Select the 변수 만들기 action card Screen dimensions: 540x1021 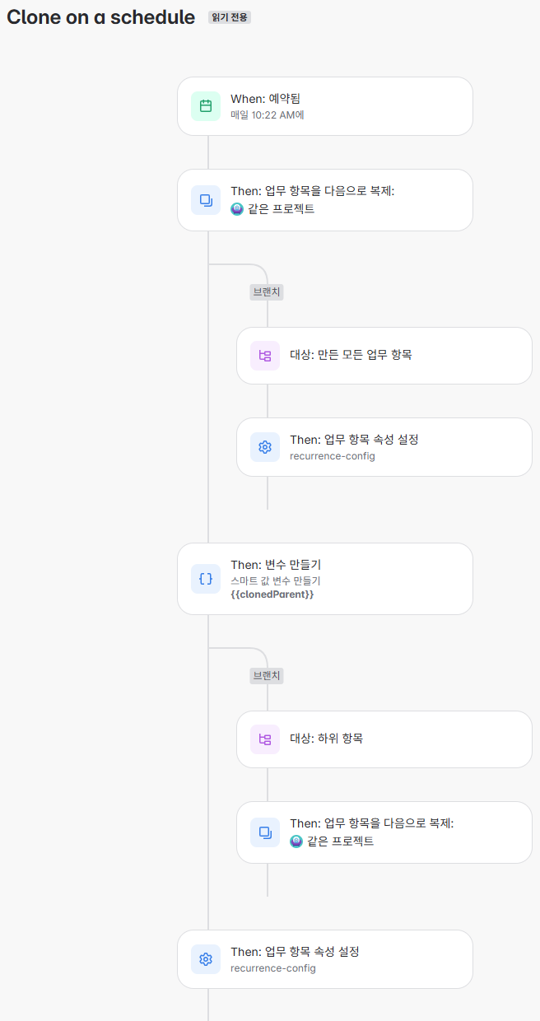coord(325,579)
